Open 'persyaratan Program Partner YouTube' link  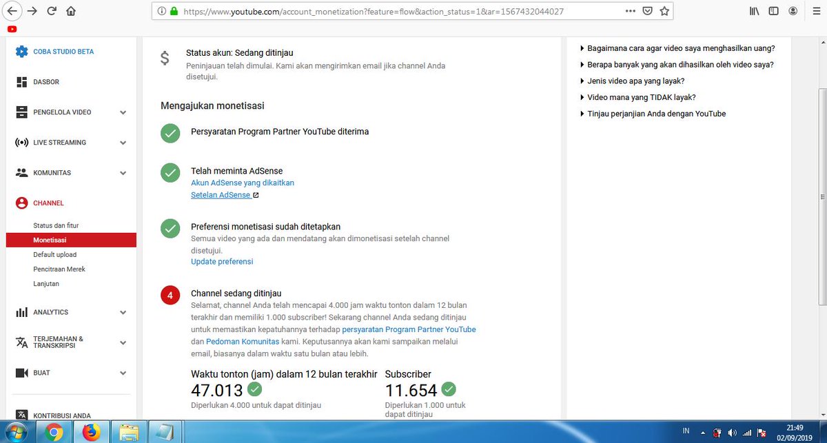click(x=409, y=329)
